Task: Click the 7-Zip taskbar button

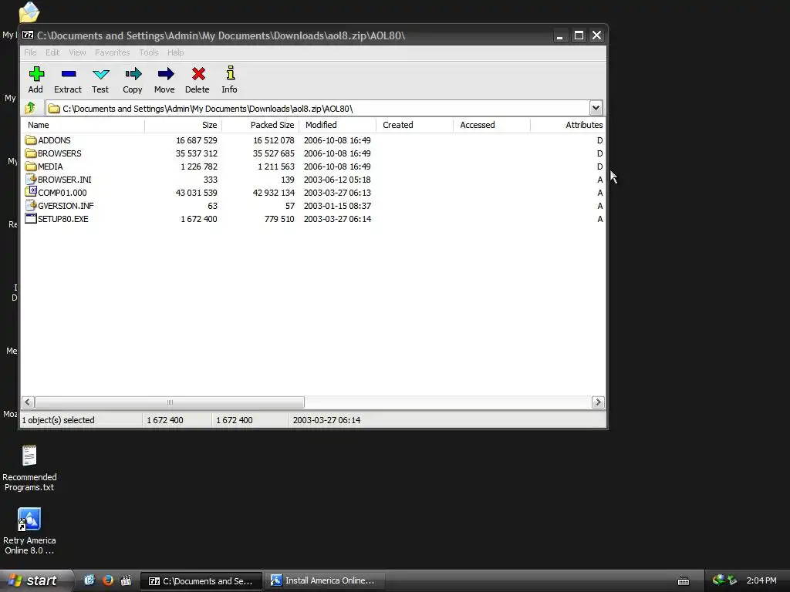Action: coord(201,580)
